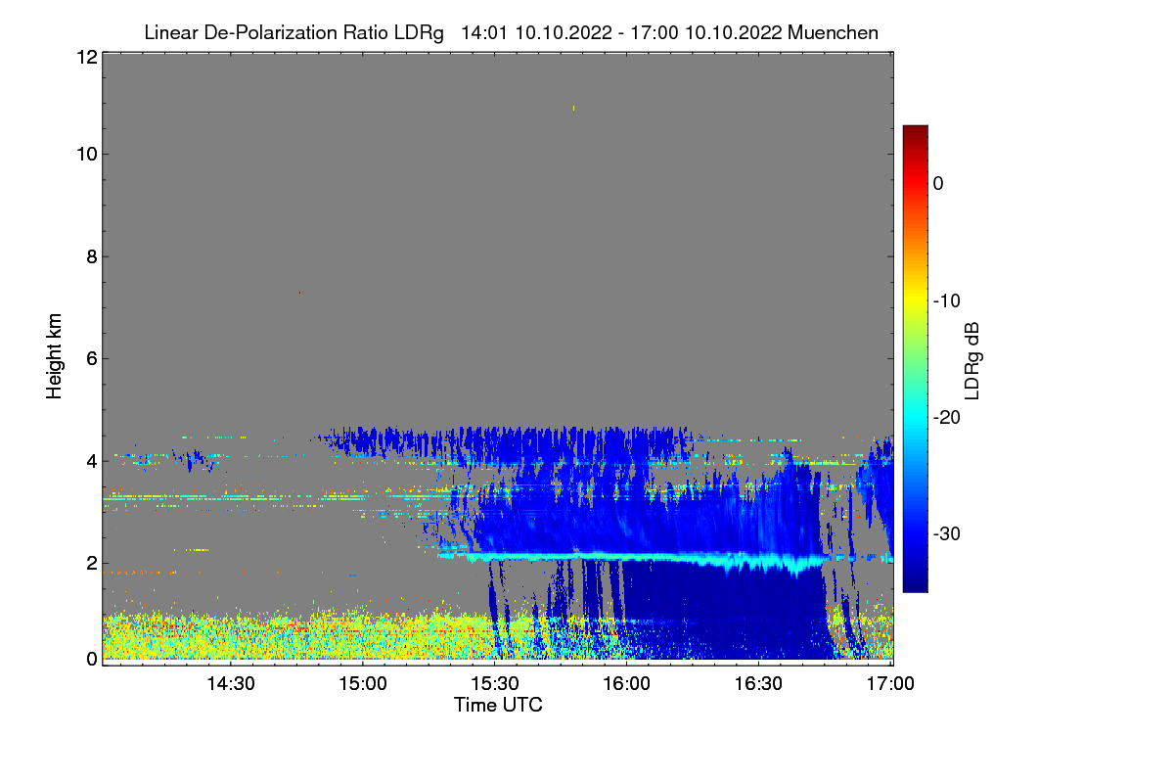Click the height tick label '2'
The image size is (1174, 783).
point(91,563)
